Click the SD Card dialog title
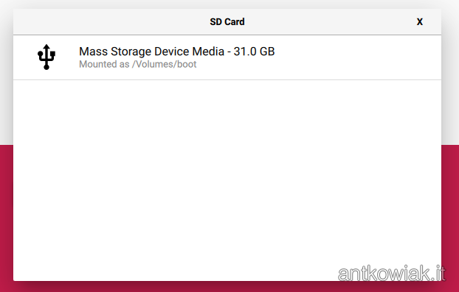 point(227,22)
